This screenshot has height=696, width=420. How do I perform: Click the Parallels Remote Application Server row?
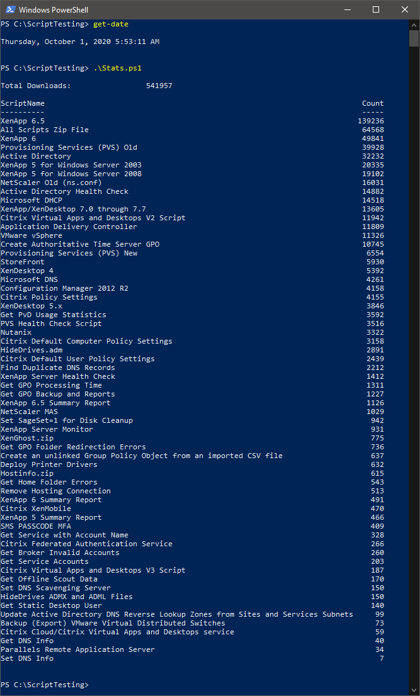[77, 649]
